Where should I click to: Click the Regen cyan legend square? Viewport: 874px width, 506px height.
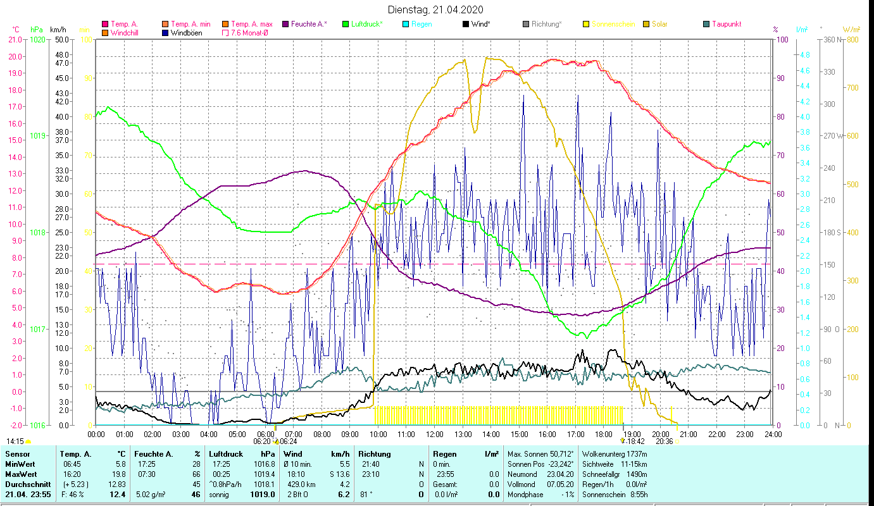click(406, 25)
